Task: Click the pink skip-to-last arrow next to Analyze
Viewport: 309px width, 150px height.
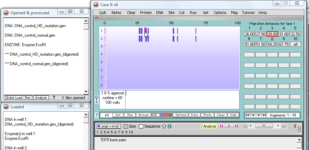Action: pyautogui.click(x=236, y=126)
